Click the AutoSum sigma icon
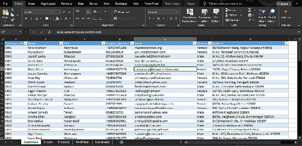The width and height of the screenshot is (302, 146). coord(249,10)
